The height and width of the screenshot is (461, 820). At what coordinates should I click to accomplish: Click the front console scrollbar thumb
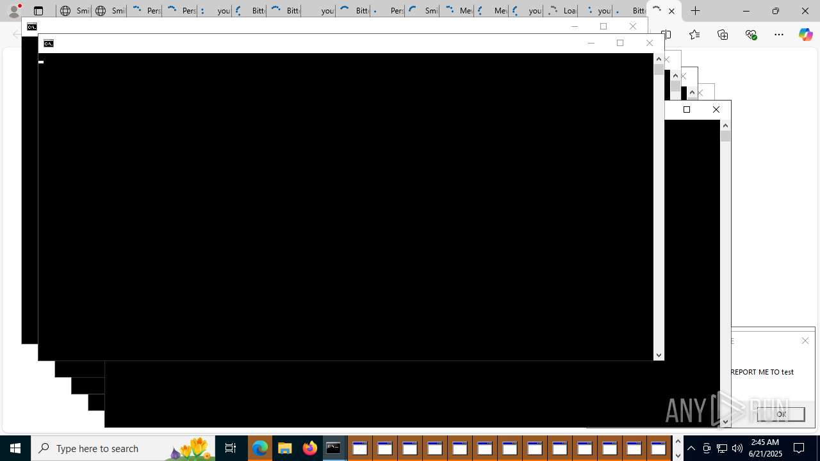(x=659, y=69)
